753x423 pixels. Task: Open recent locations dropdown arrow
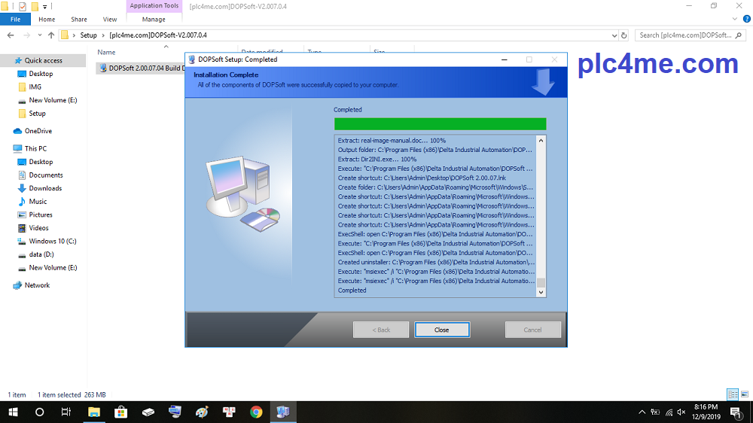point(39,35)
